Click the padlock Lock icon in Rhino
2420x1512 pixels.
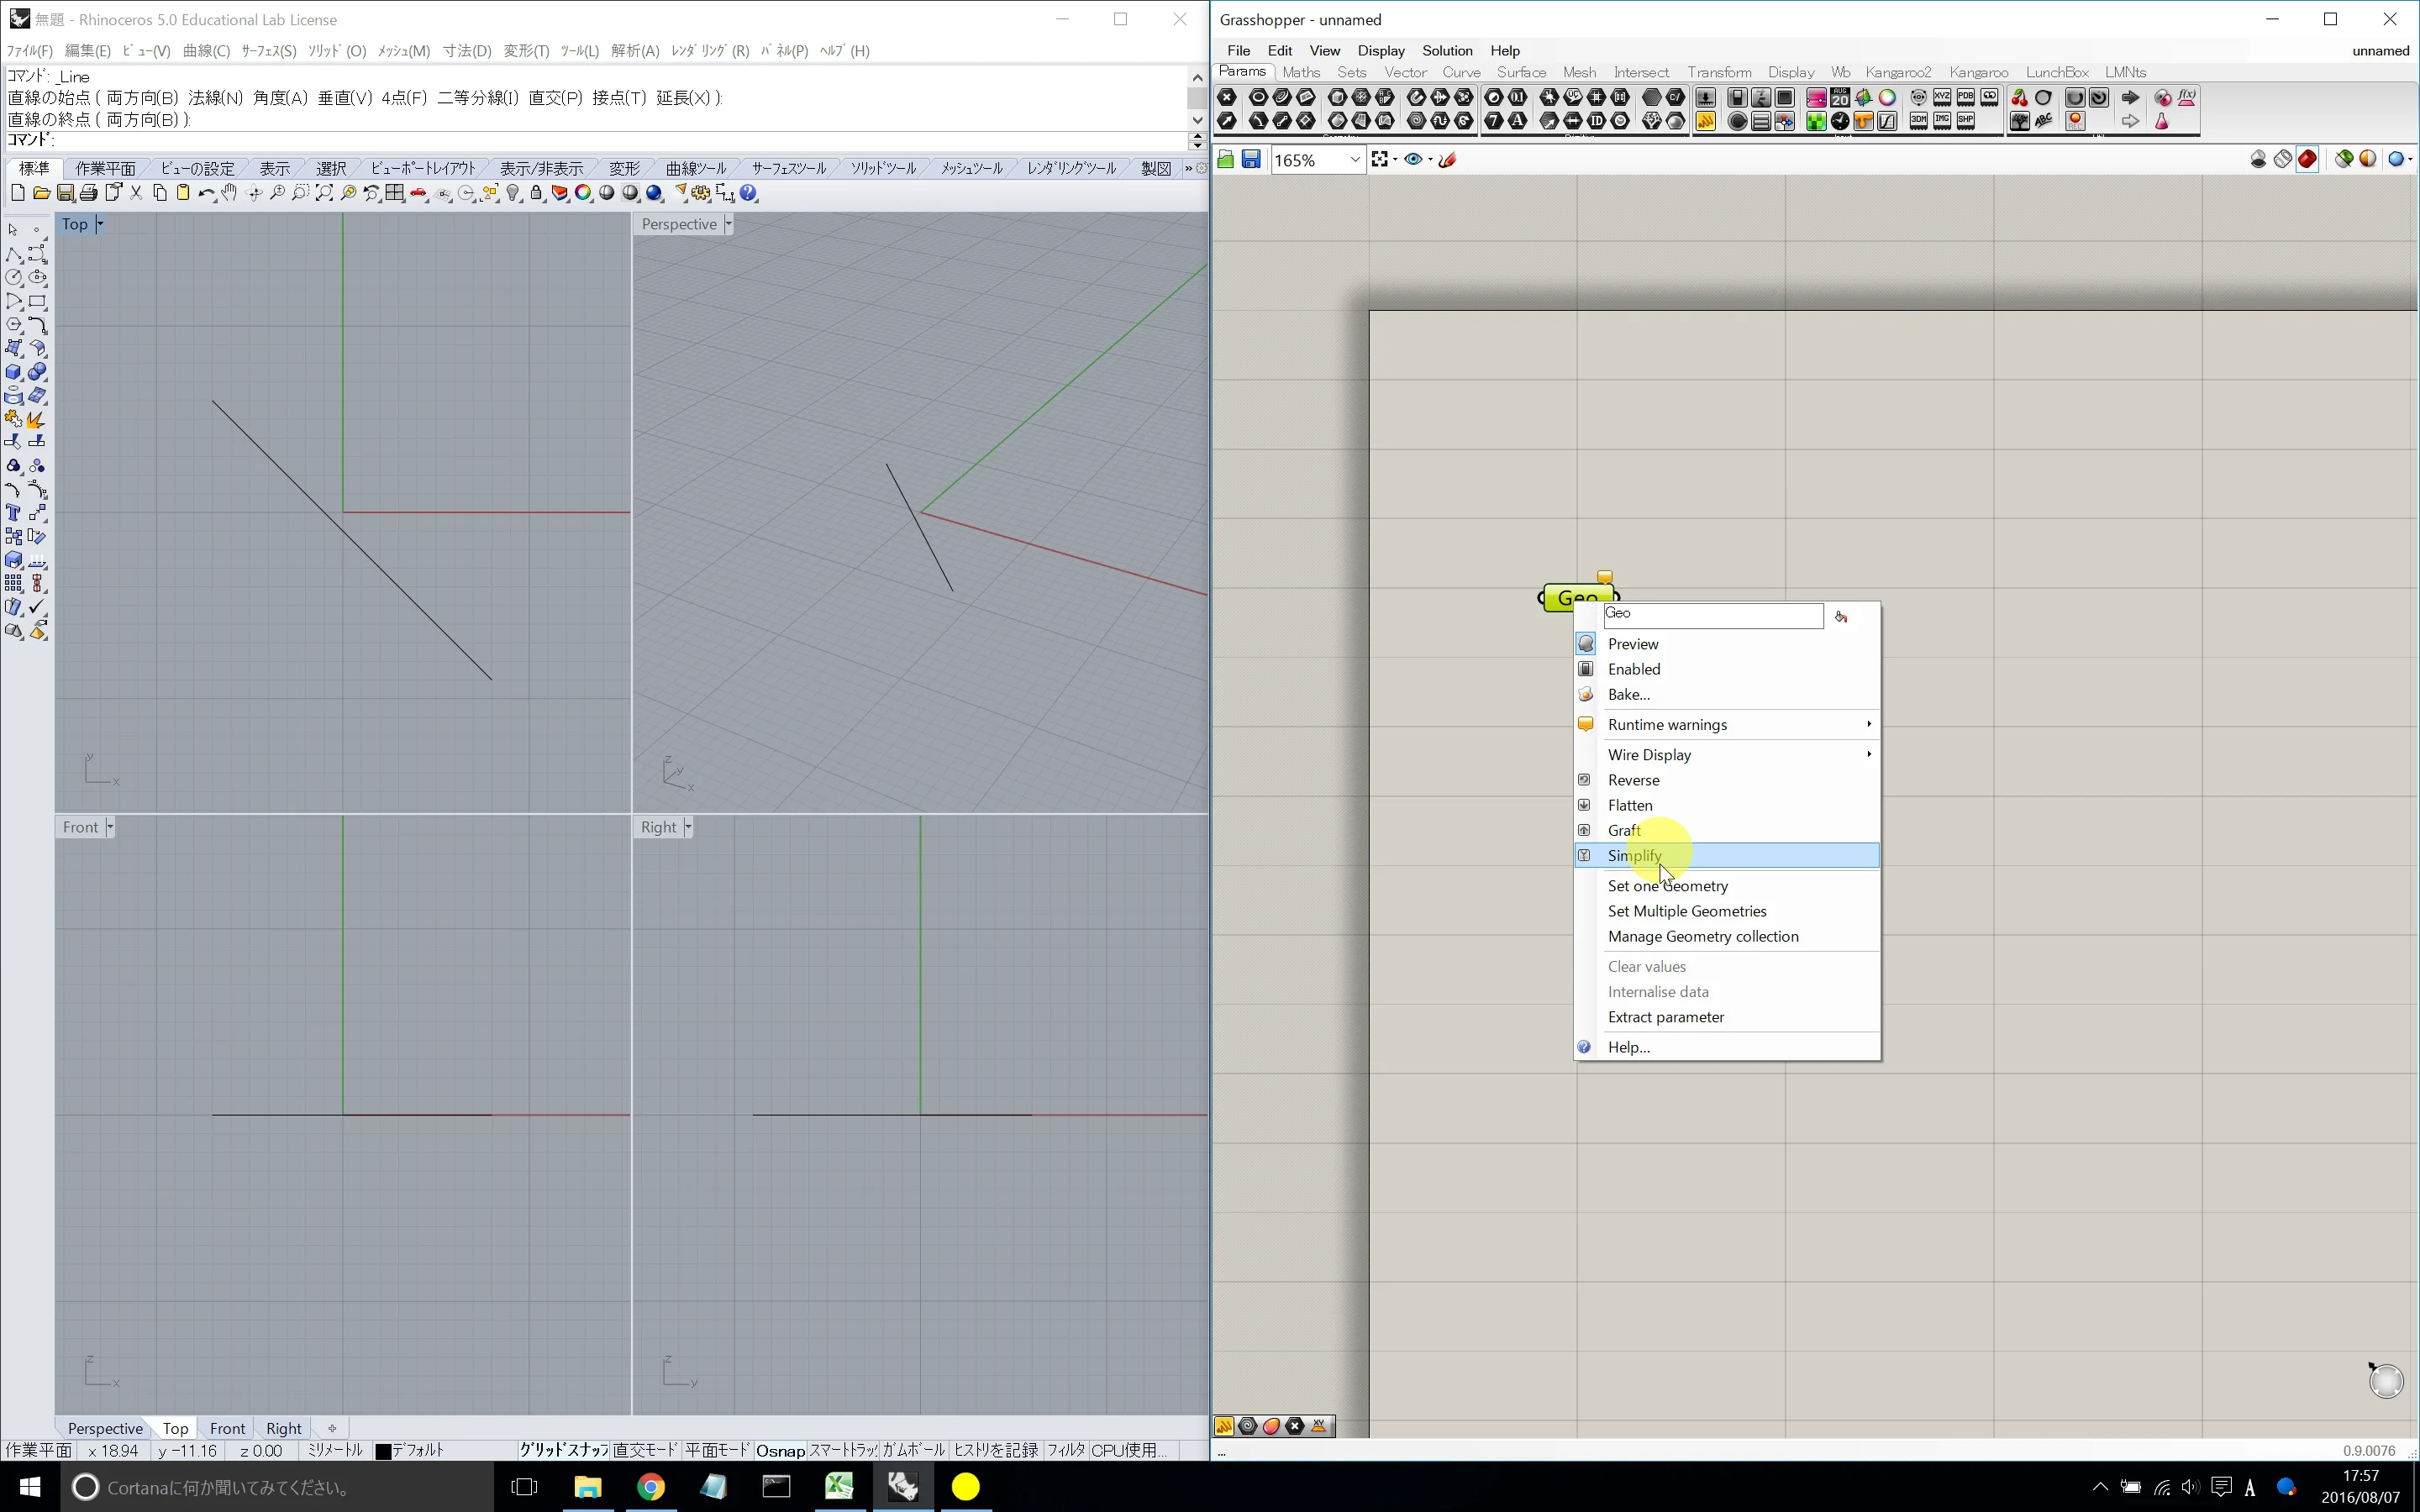(x=536, y=193)
